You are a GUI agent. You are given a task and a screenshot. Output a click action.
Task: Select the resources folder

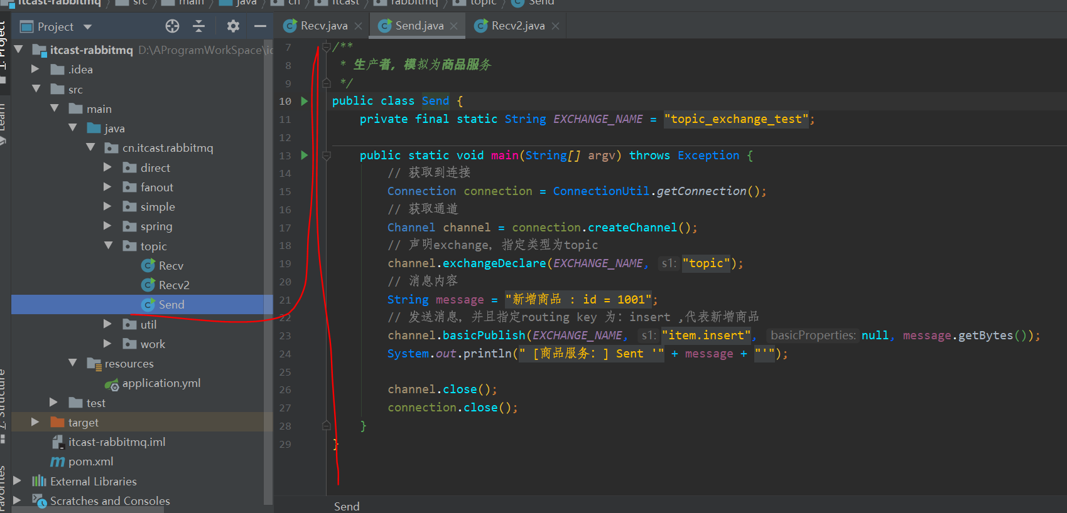pos(121,364)
